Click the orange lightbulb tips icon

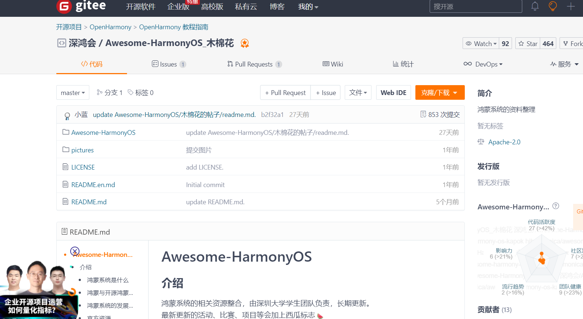tap(553, 6)
